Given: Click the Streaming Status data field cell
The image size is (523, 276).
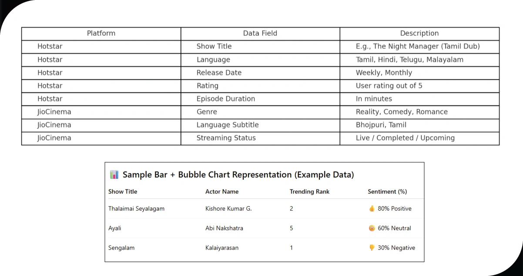Looking at the screenshot, I should coord(226,138).
